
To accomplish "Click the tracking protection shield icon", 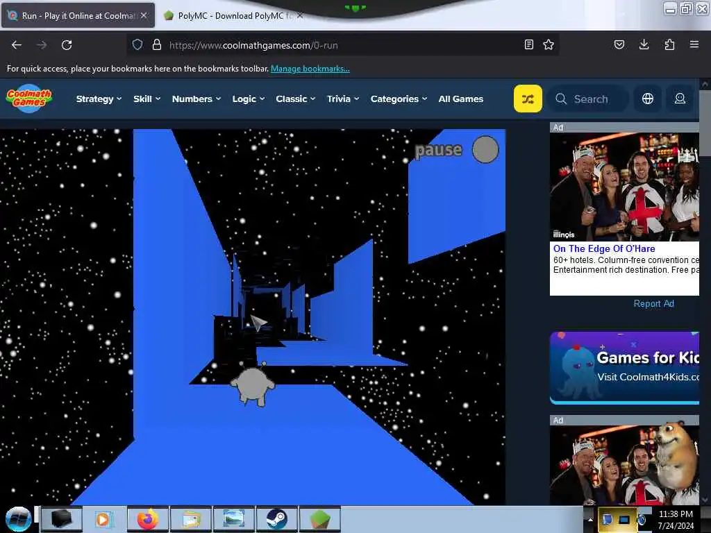I will pyautogui.click(x=137, y=44).
